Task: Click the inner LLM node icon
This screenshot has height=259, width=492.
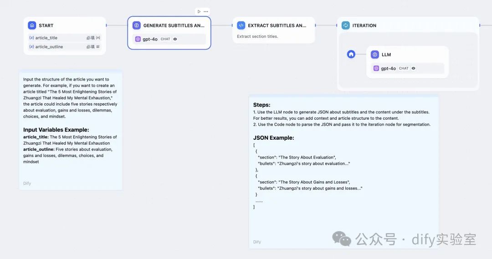Action: (375, 55)
